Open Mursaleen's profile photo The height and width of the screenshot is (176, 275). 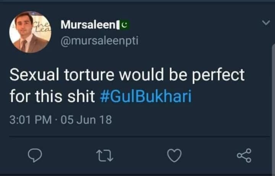pos(30,32)
